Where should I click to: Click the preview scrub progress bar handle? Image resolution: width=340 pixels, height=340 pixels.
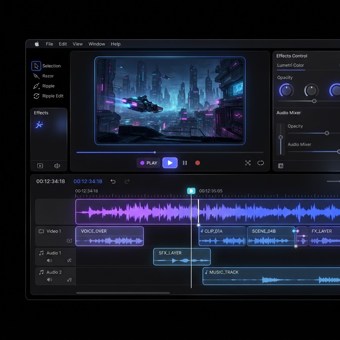click(155, 152)
